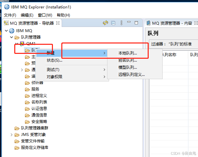Minimize the Navigator panel
The width and height of the screenshot is (198, 157).
[129, 22]
